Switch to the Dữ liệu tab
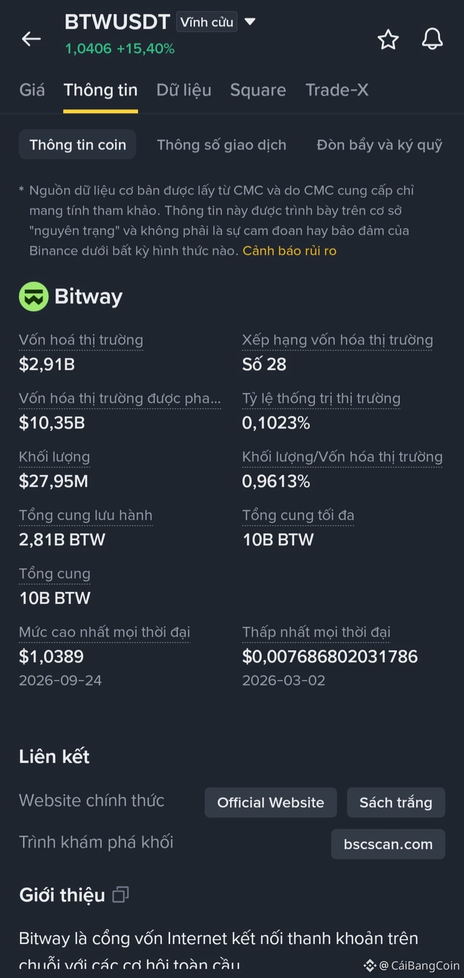464x978 pixels. 184,90
